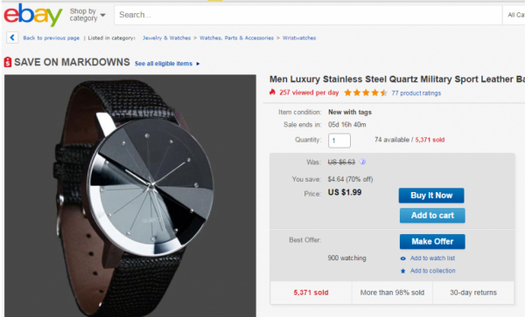The image size is (525, 317).
Task: Open the 77 product ratings link
Action: [416, 93]
